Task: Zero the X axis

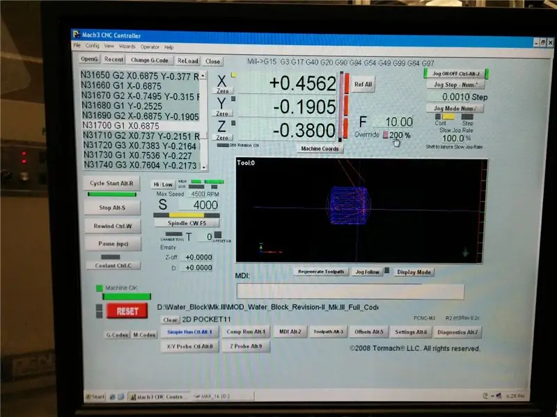Action: click(x=223, y=91)
